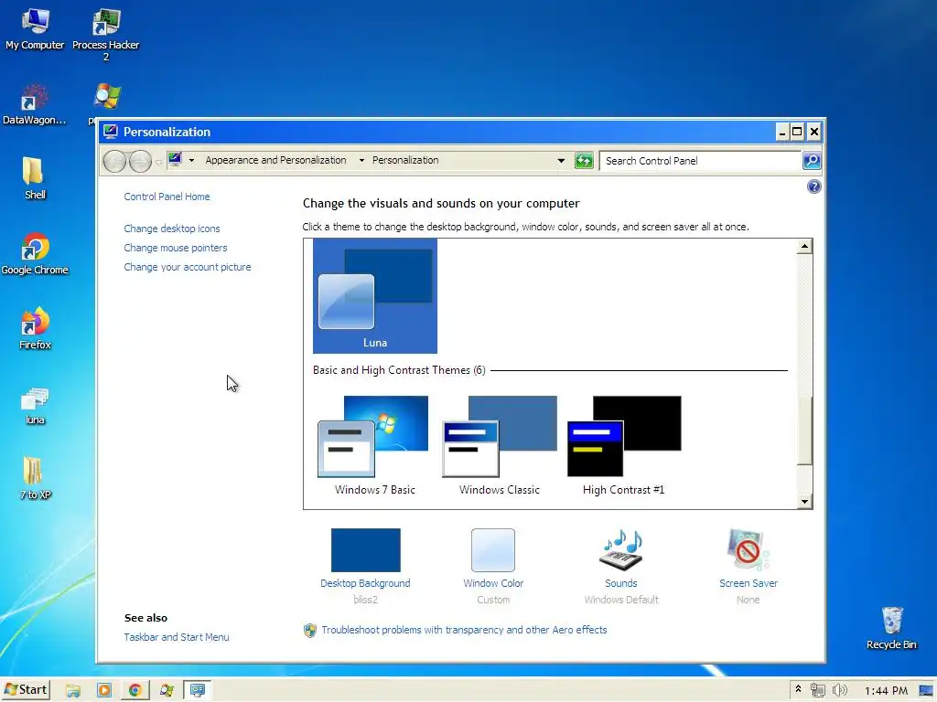Expand the arrow before Appearance and Personalization

(x=191, y=161)
